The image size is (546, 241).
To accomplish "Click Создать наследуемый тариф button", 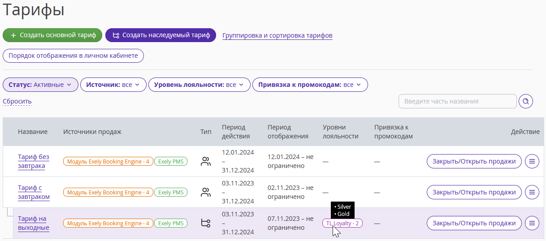I will coord(161,35).
